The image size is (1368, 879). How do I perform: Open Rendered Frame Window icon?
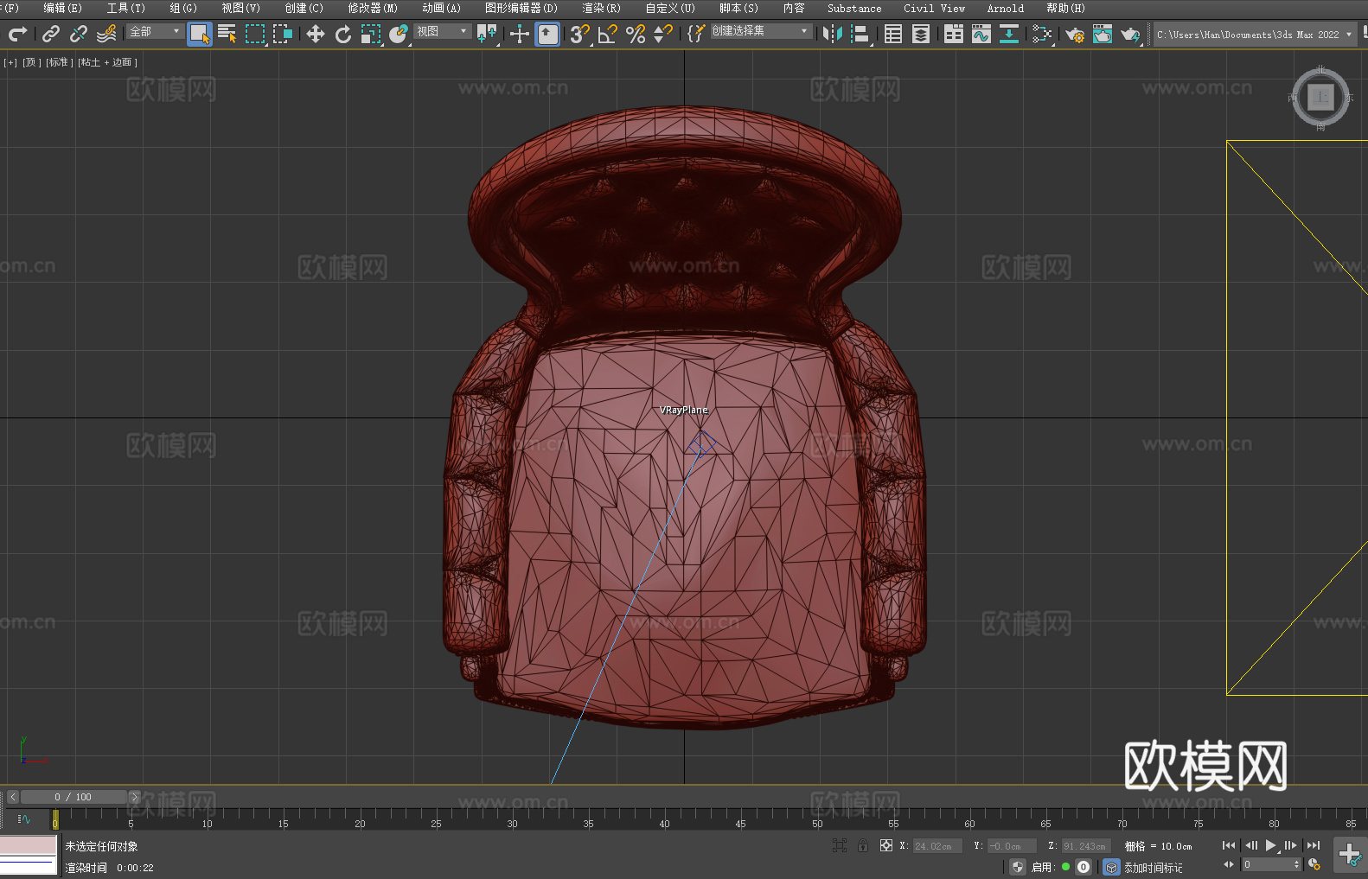click(1103, 34)
